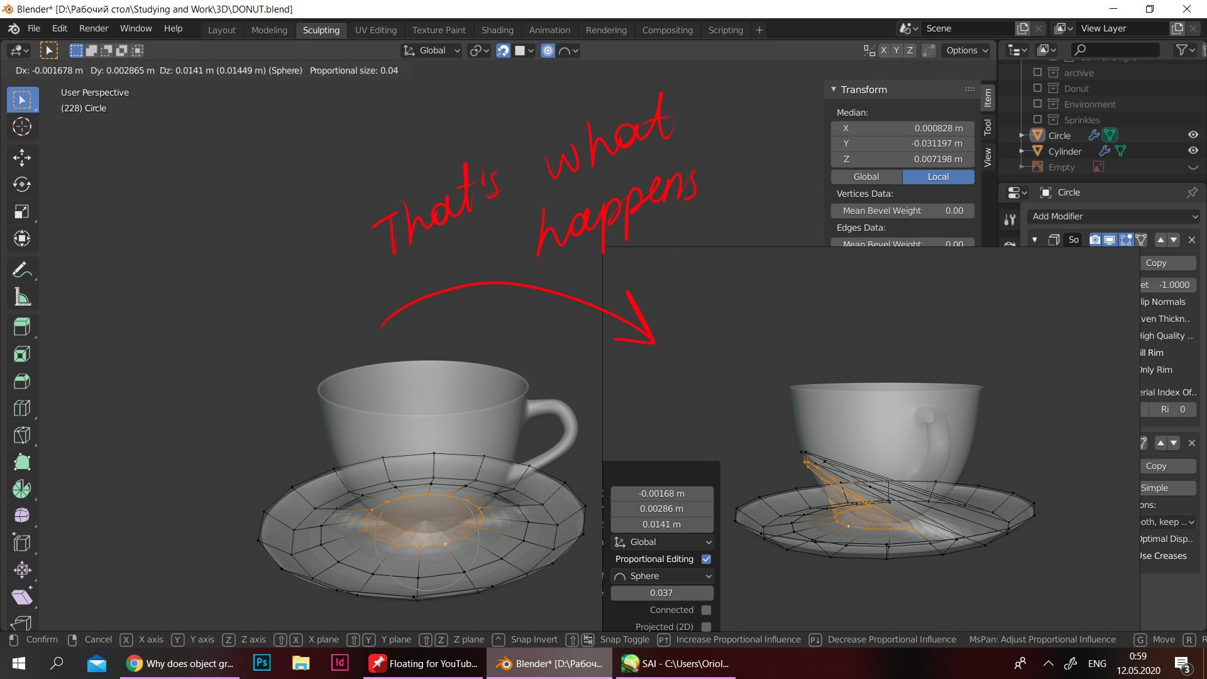The width and height of the screenshot is (1207, 679).
Task: Open Chrome window in the taskbar
Action: click(x=180, y=663)
